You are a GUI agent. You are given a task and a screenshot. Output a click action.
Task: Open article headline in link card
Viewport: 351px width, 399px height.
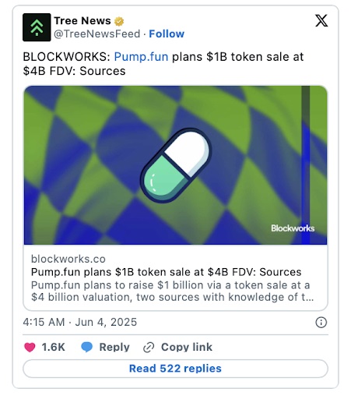[166, 272]
